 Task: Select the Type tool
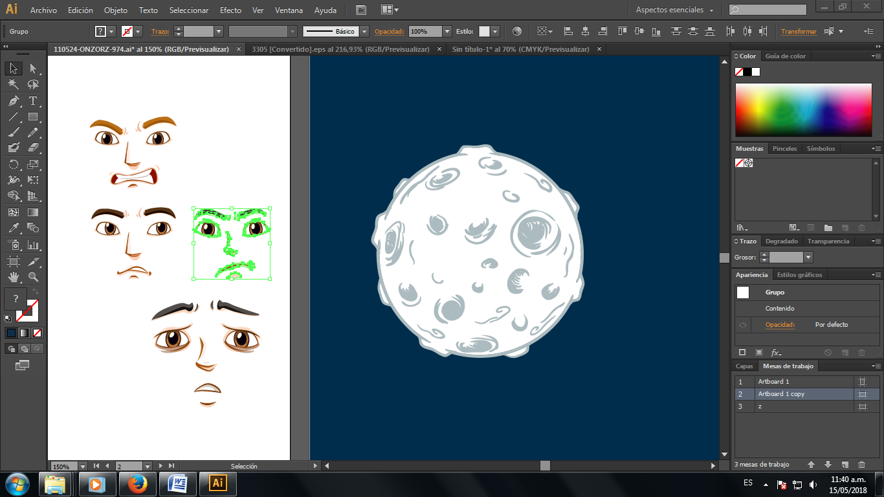[33, 101]
